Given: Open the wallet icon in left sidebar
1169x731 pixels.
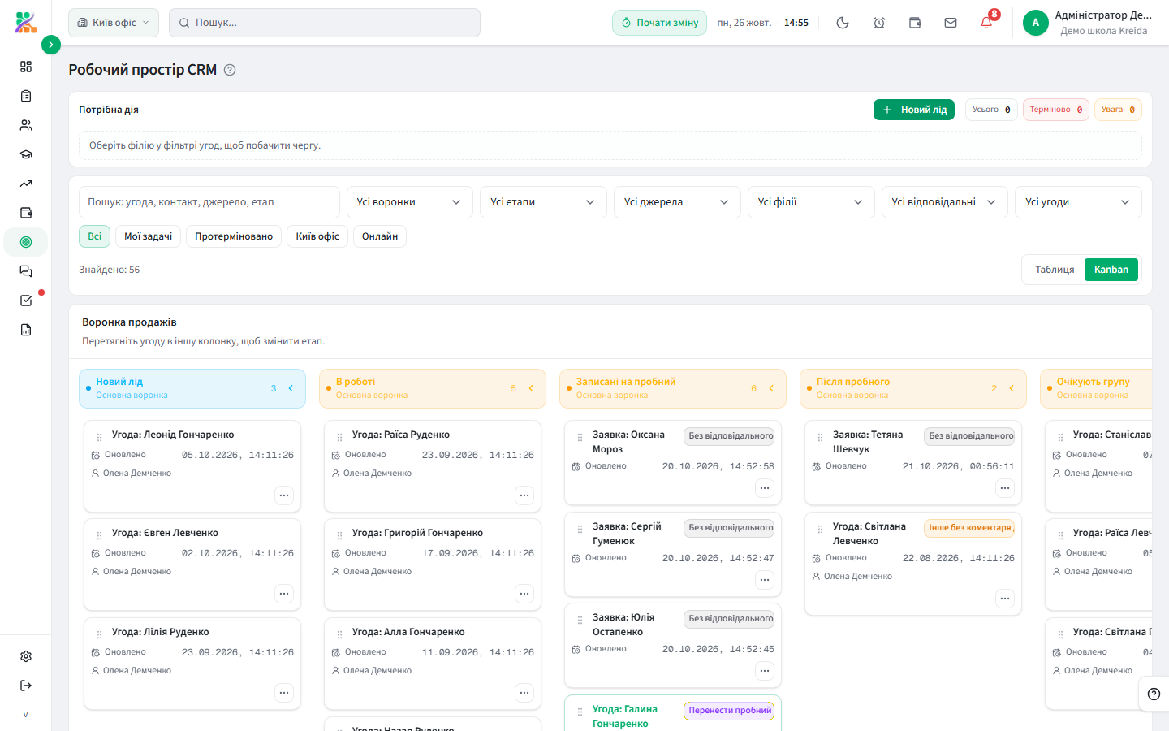Looking at the screenshot, I should point(26,213).
